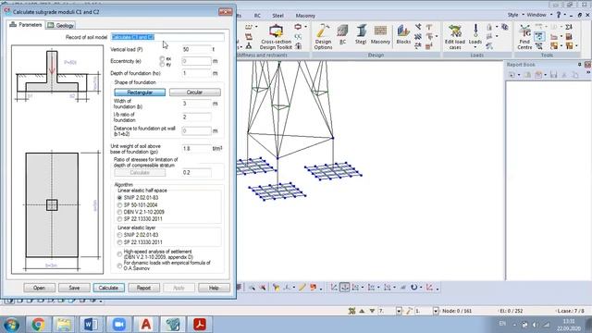Image resolution: width=592 pixels, height=333 pixels.
Task: Select SNiP 2.02.01-83 under Linear elastic layer
Action: coord(119,235)
